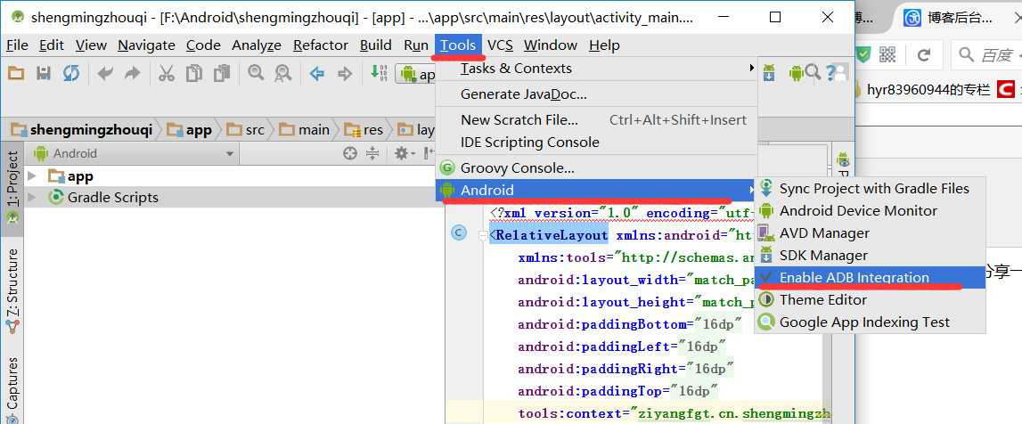Click the Cut scissors icon
Screen dimensions: 1022x424
[167, 73]
